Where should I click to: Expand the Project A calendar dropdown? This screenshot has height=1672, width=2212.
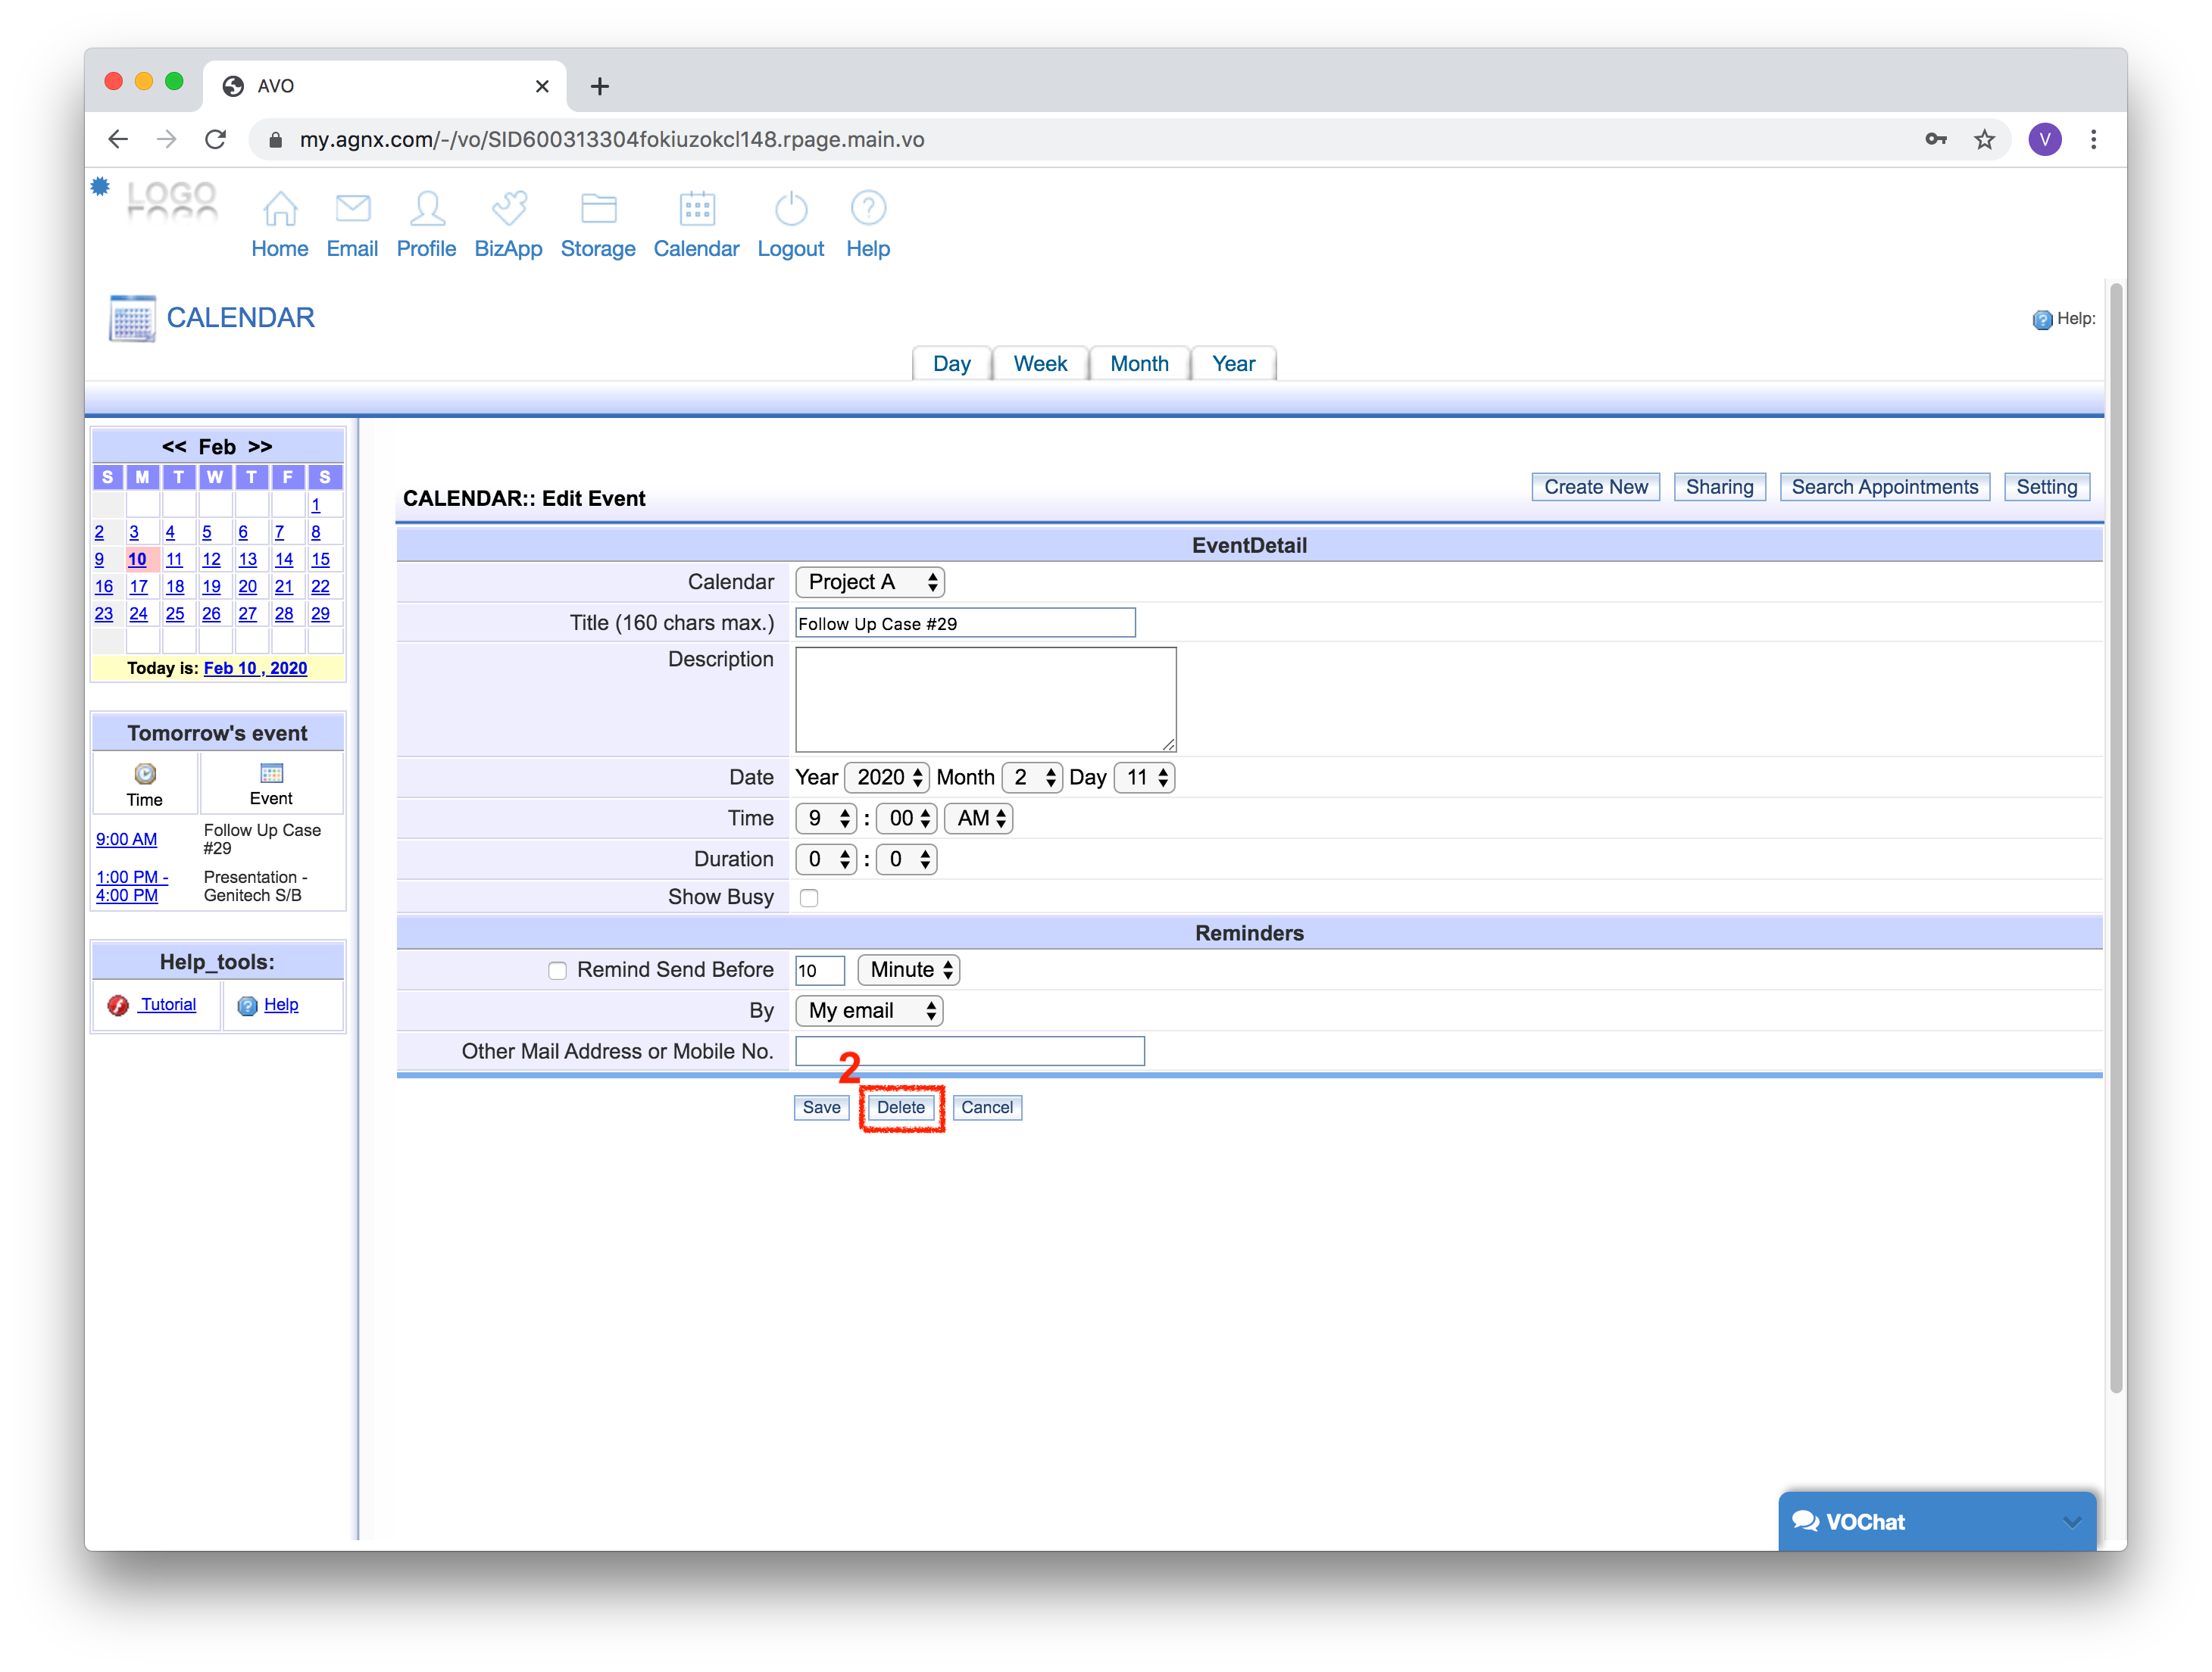pos(870,582)
